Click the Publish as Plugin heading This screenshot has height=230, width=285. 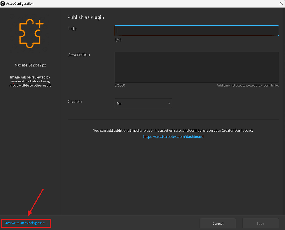pyautogui.click(x=86, y=17)
